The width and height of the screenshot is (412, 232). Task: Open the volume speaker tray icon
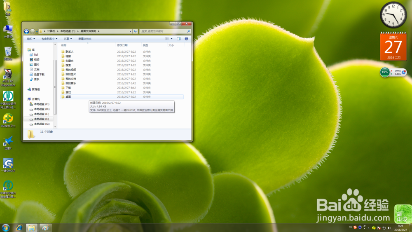click(389, 228)
